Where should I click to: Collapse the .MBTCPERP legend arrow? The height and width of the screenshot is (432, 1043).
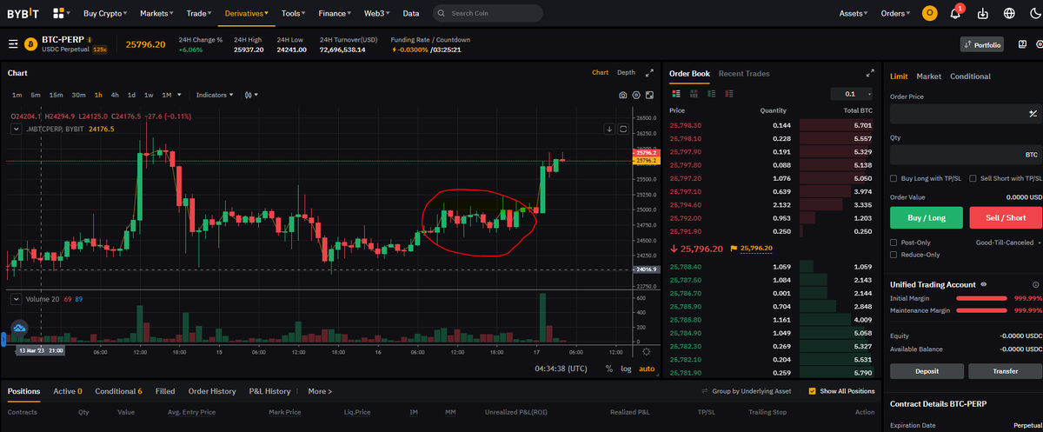click(x=16, y=129)
